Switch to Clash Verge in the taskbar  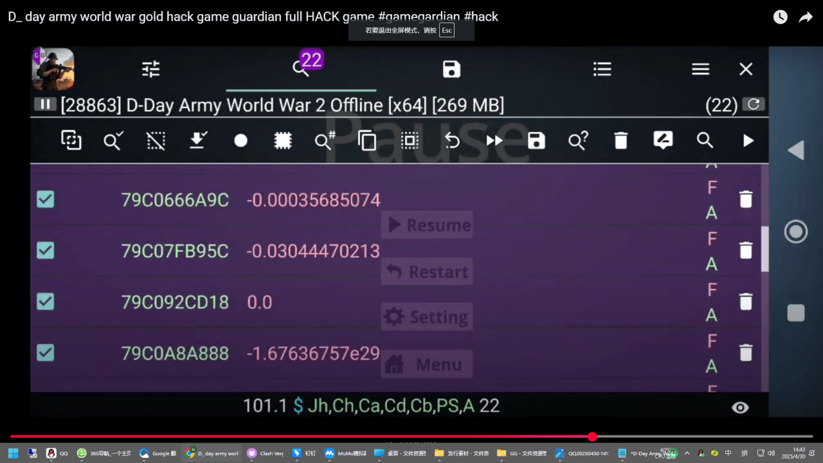coord(265,453)
